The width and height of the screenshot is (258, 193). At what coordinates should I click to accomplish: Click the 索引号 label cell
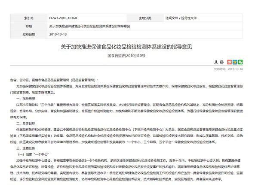29,18
